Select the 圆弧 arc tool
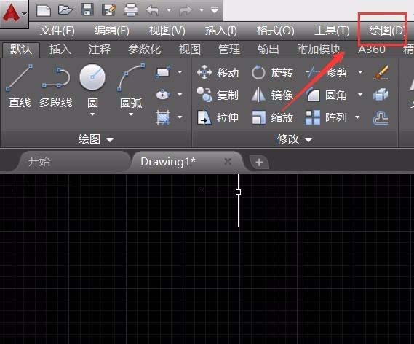414x344 pixels. coord(131,86)
